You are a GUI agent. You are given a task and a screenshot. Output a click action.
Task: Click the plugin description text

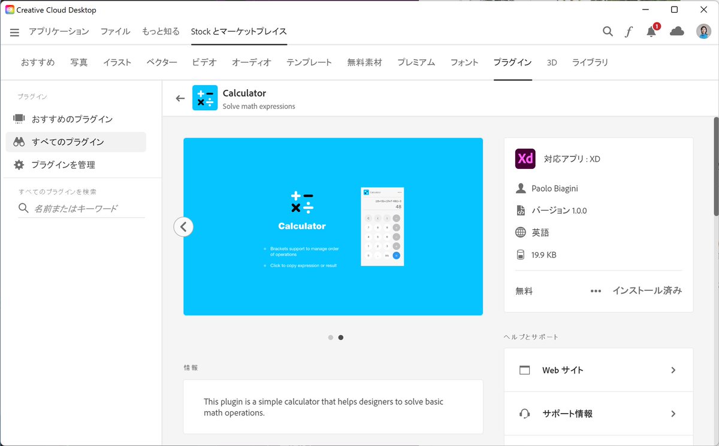324,407
